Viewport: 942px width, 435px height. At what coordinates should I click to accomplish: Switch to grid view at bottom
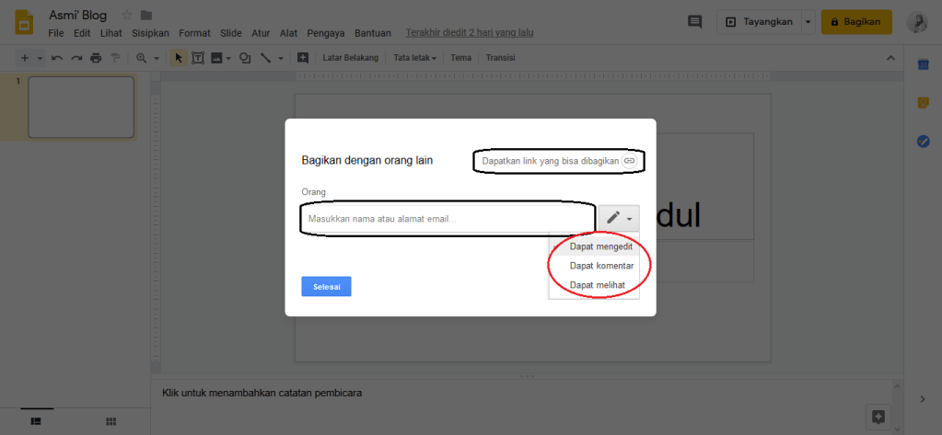pos(110,420)
